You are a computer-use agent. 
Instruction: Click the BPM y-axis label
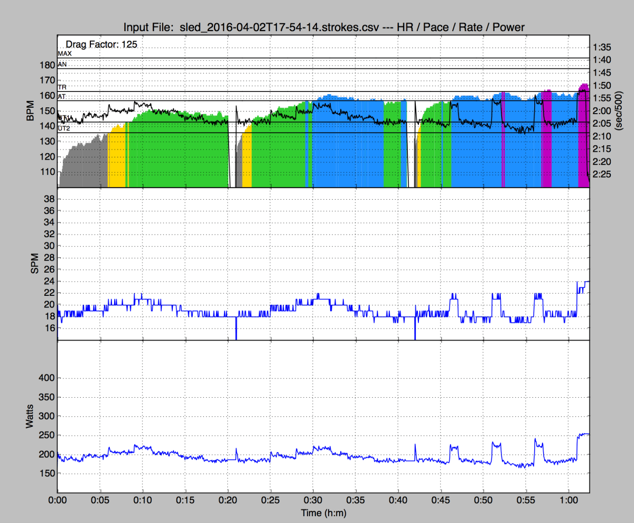[30, 111]
